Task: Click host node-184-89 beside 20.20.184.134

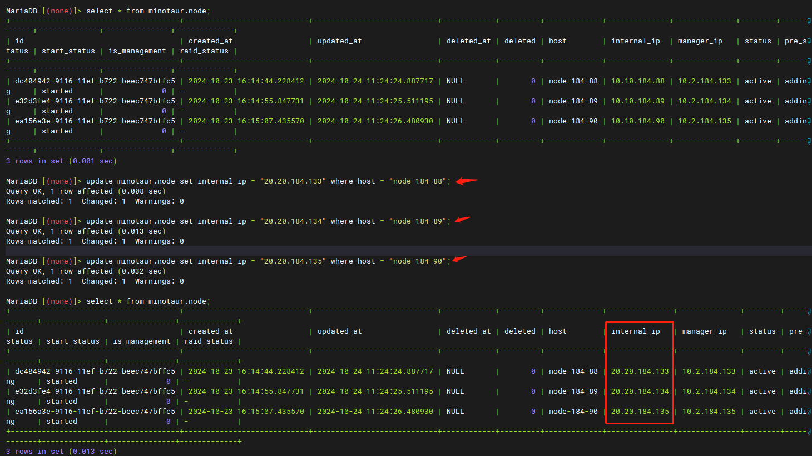Action: point(573,391)
